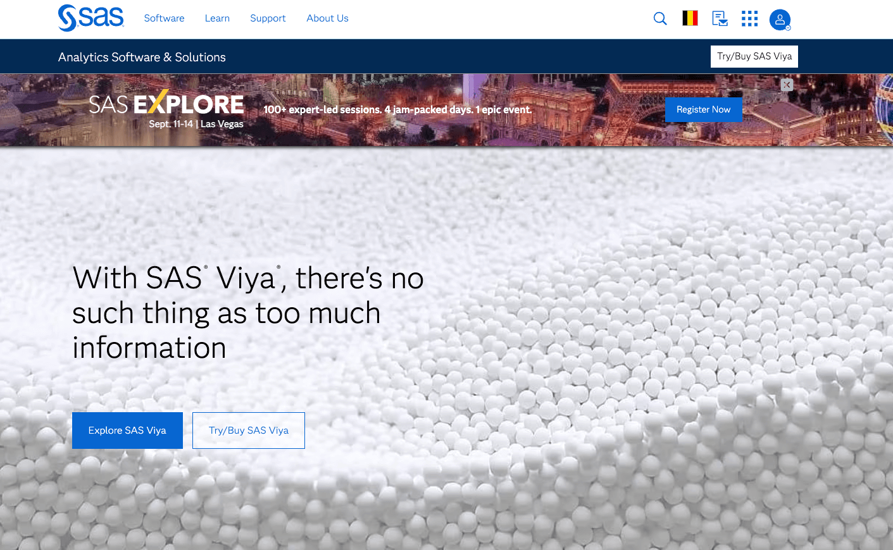Click Try/Buy SAS Viya in dark header bar
Image resolution: width=893 pixels, height=550 pixels.
754,56
